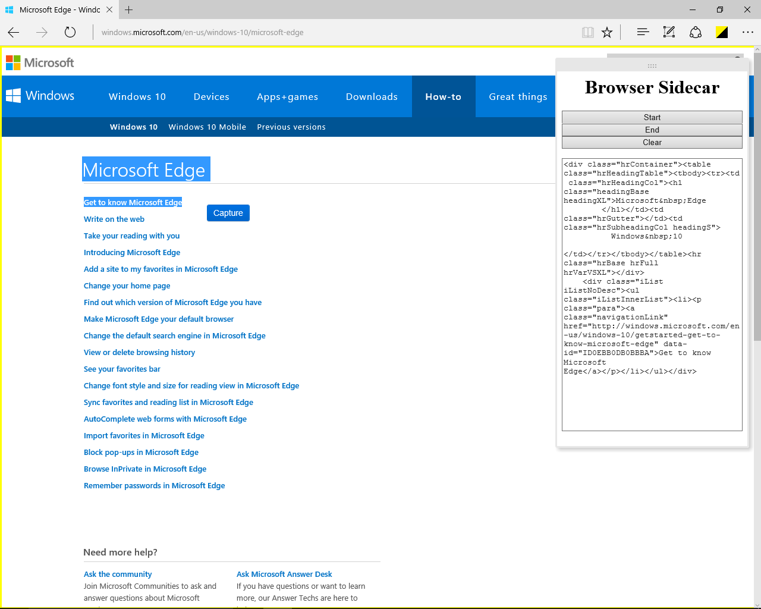Screen dimensions: 761x609
Task: Click the Microsoft logo
Action: 40,62
